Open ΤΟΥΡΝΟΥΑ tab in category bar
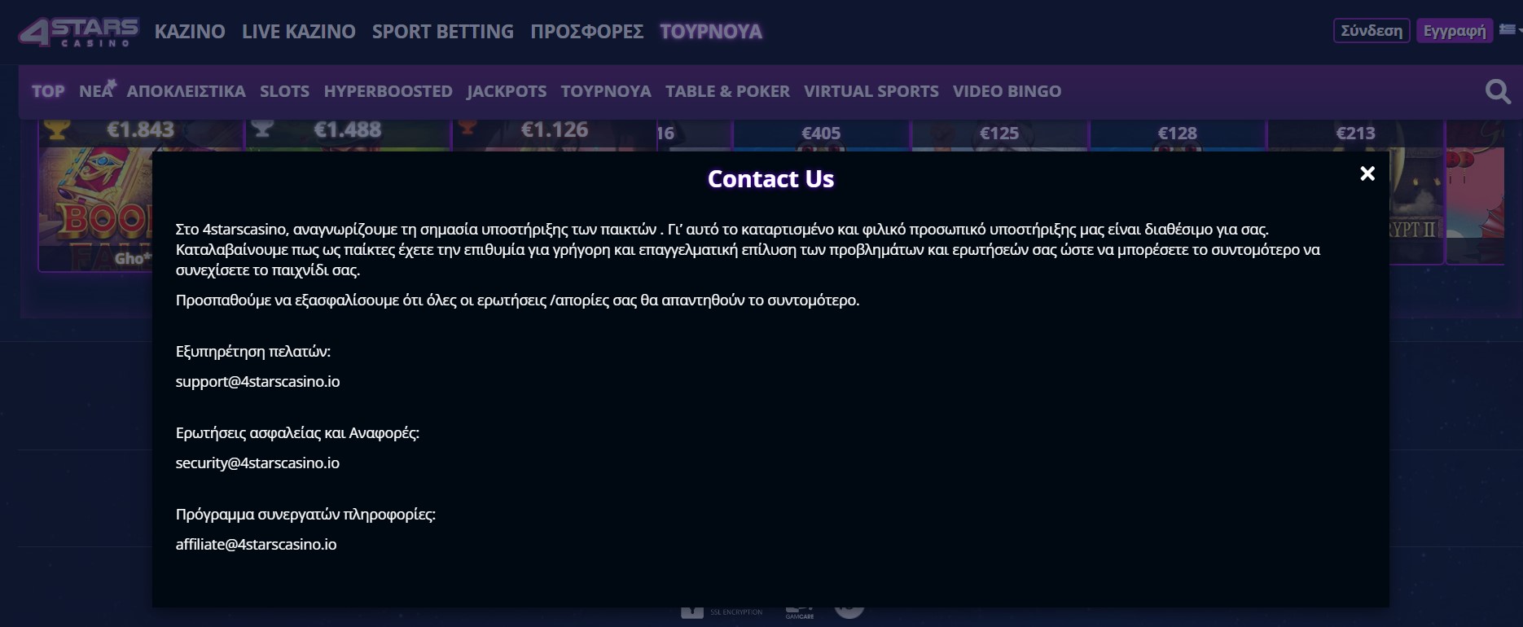This screenshot has width=1523, height=627. tap(606, 91)
